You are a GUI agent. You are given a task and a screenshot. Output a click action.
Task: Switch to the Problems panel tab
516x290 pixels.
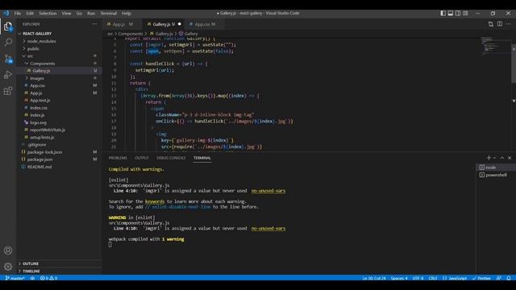[x=118, y=158]
